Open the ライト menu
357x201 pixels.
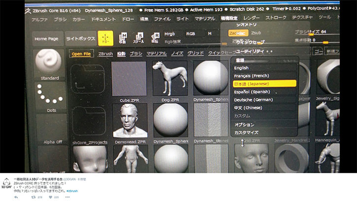[x=183, y=18]
